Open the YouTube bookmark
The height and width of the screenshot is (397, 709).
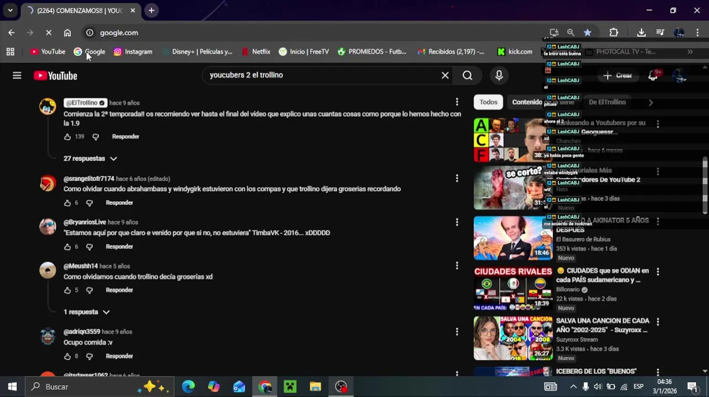48,51
